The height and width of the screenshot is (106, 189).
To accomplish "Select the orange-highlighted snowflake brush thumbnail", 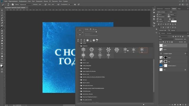I will tap(143, 50).
